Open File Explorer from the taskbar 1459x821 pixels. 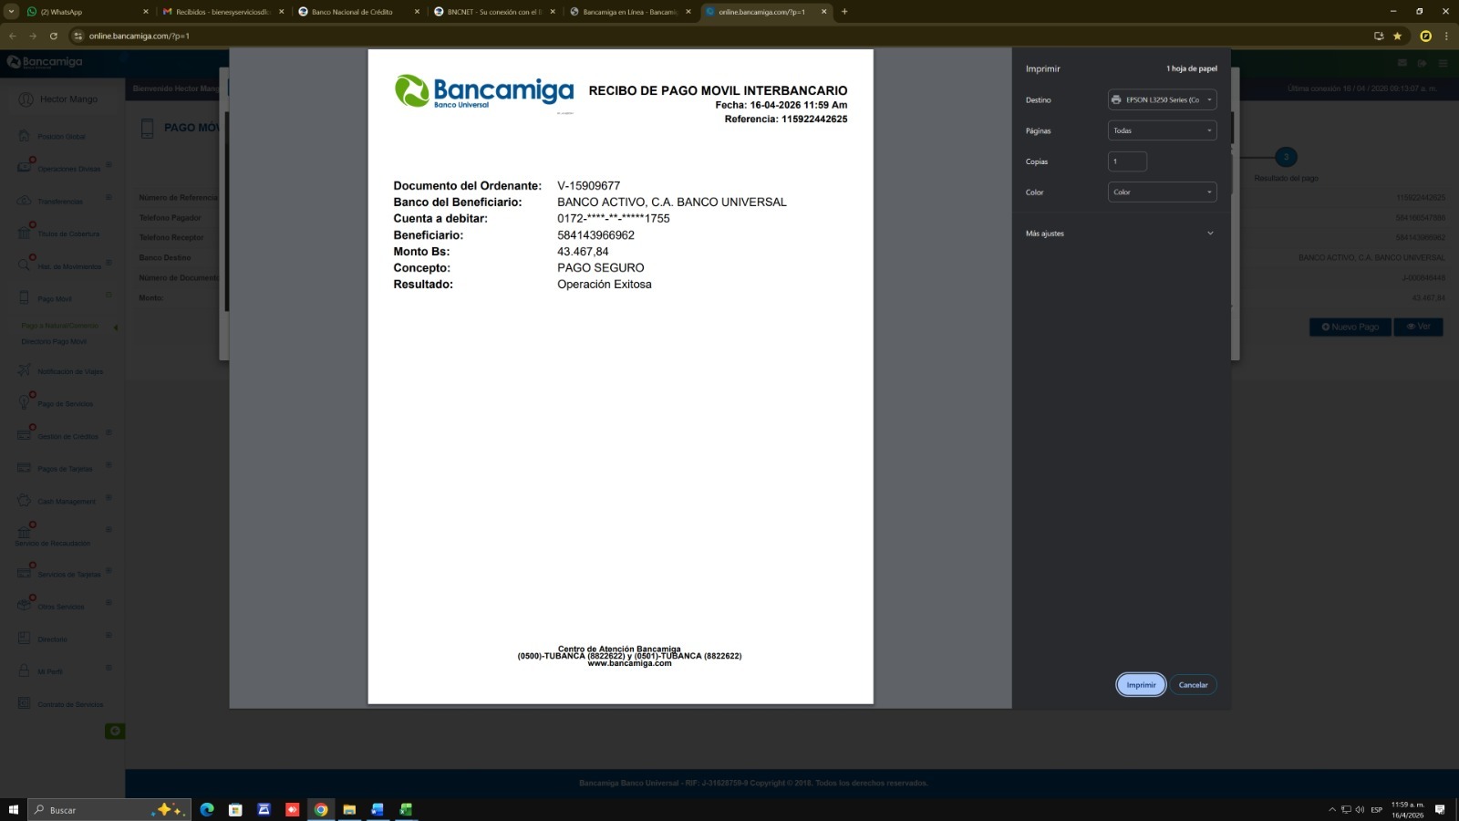[x=349, y=809]
